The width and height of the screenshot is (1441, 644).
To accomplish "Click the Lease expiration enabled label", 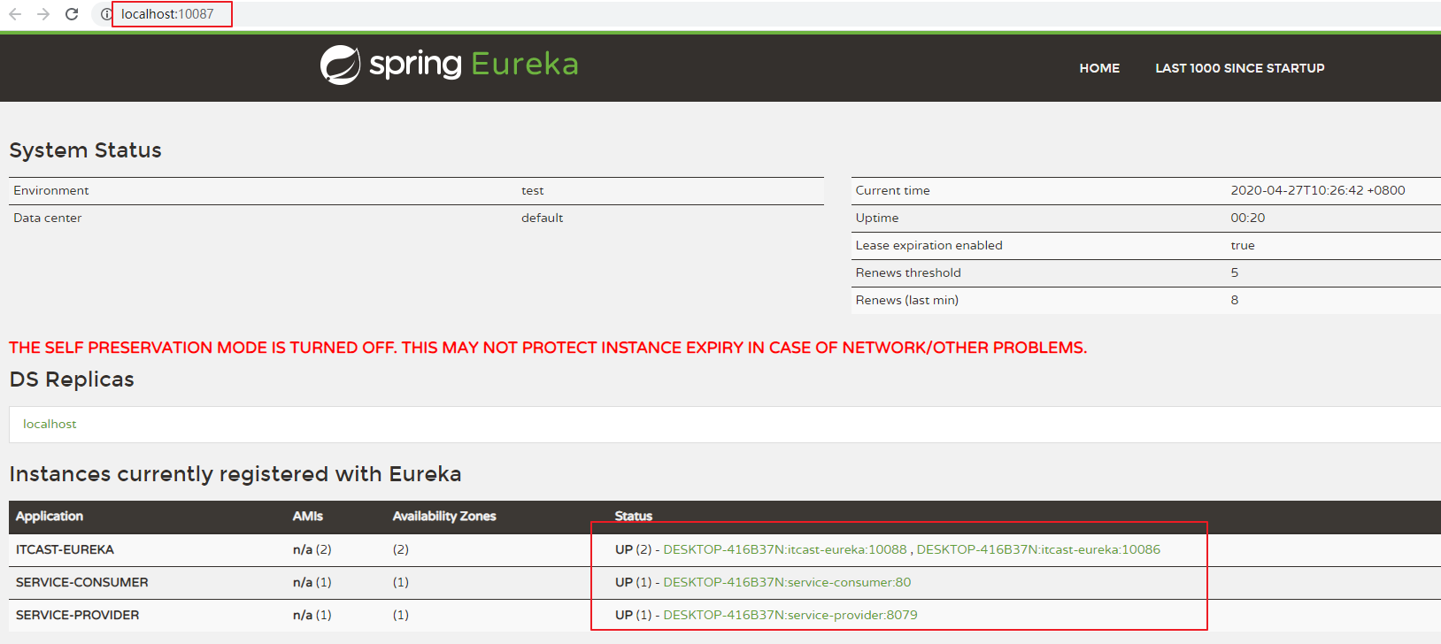I will [929, 245].
